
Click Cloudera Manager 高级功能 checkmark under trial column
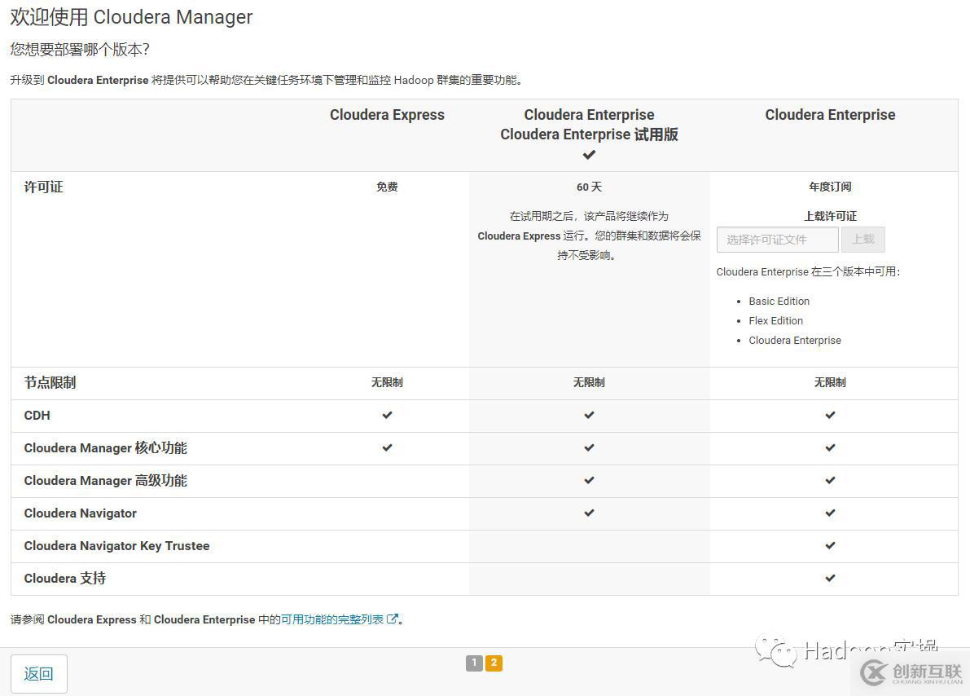589,481
